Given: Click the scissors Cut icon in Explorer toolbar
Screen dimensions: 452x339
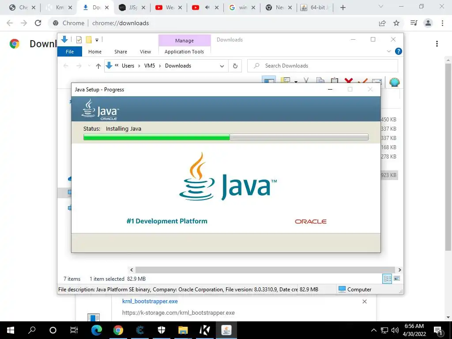Looking at the screenshot, I should point(306,81).
